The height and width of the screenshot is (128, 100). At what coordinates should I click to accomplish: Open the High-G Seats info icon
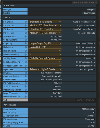click(26, 69)
